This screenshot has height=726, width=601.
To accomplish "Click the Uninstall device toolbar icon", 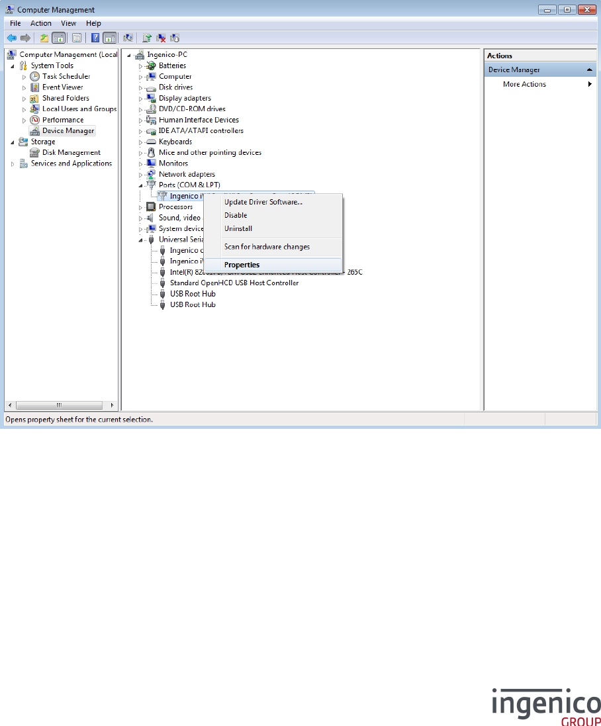I will (x=161, y=38).
